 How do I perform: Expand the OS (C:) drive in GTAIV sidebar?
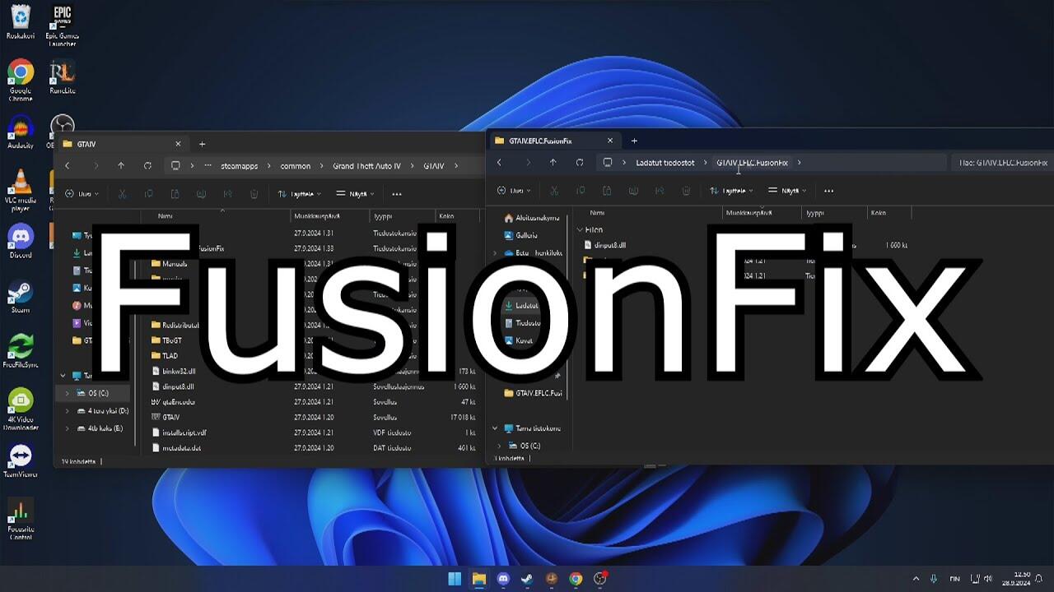pyautogui.click(x=67, y=393)
